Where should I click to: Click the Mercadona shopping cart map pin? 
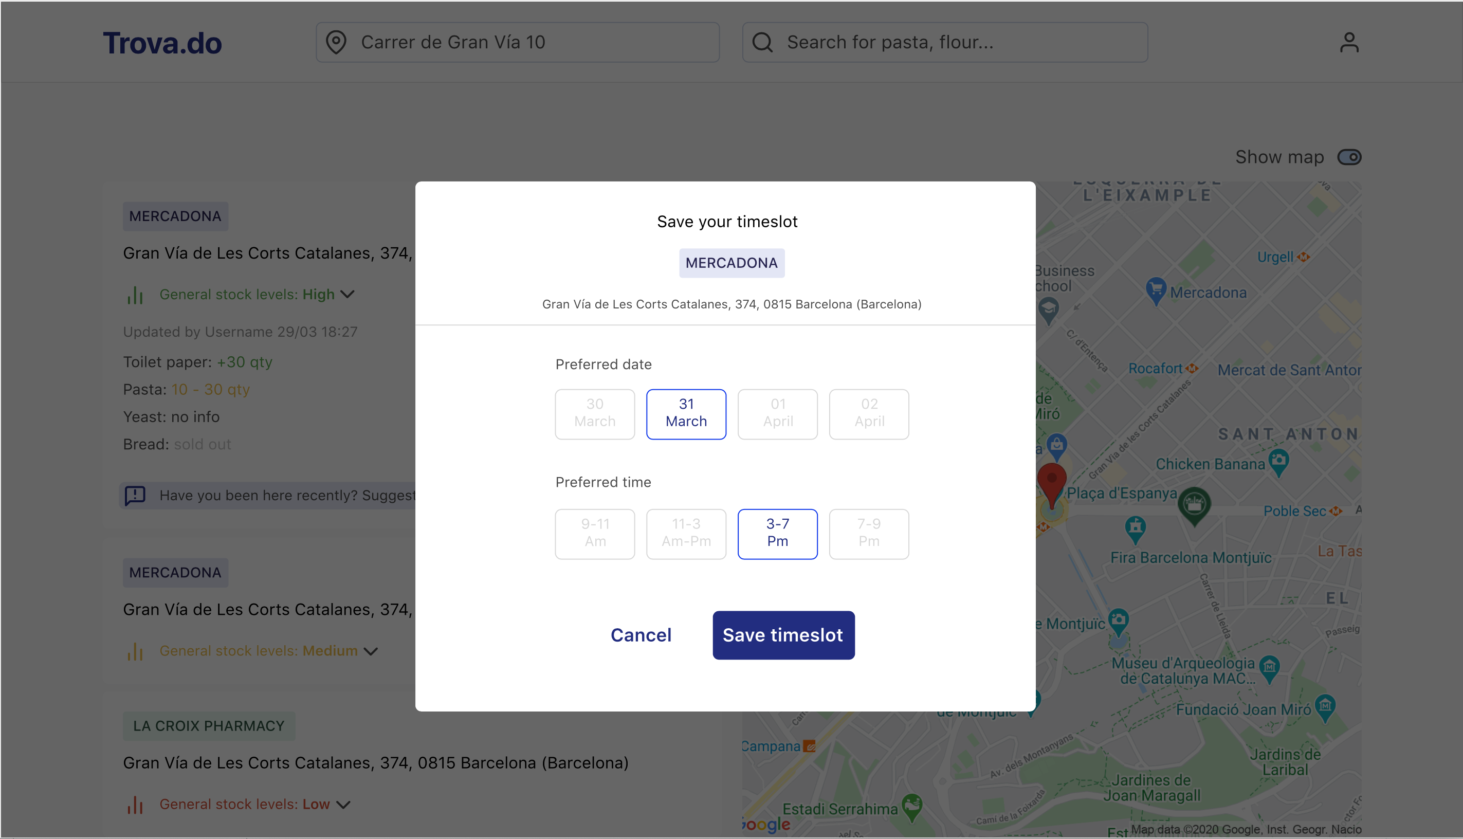click(x=1156, y=291)
